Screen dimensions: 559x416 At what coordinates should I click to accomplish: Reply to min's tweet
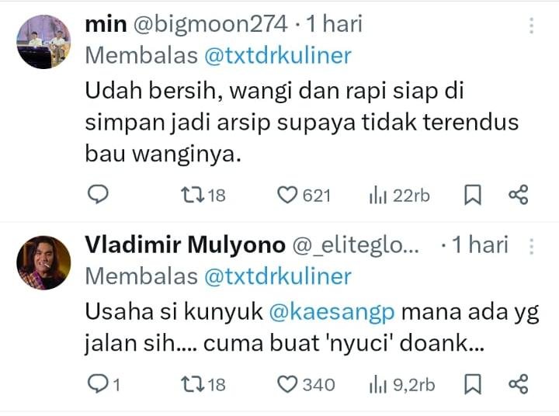(96, 195)
